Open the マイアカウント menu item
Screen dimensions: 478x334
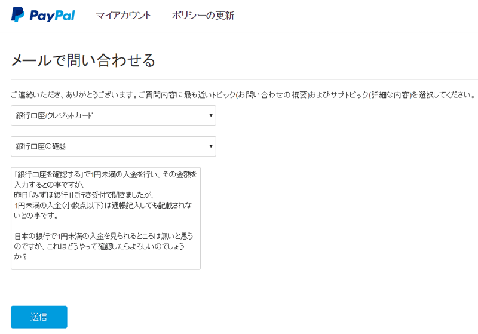tap(124, 16)
